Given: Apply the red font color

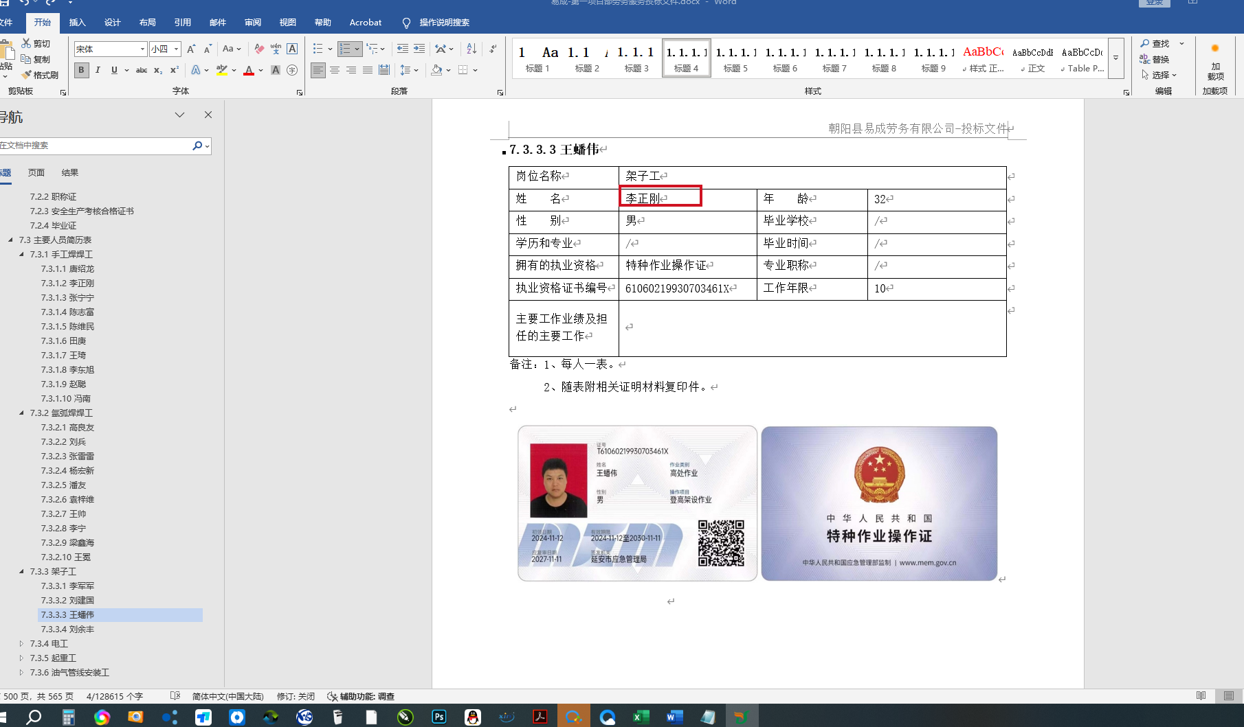Looking at the screenshot, I should pos(249,70).
